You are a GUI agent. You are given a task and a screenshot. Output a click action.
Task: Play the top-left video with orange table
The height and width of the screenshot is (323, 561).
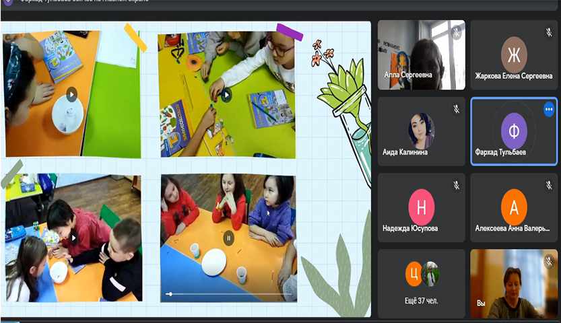coord(71,95)
